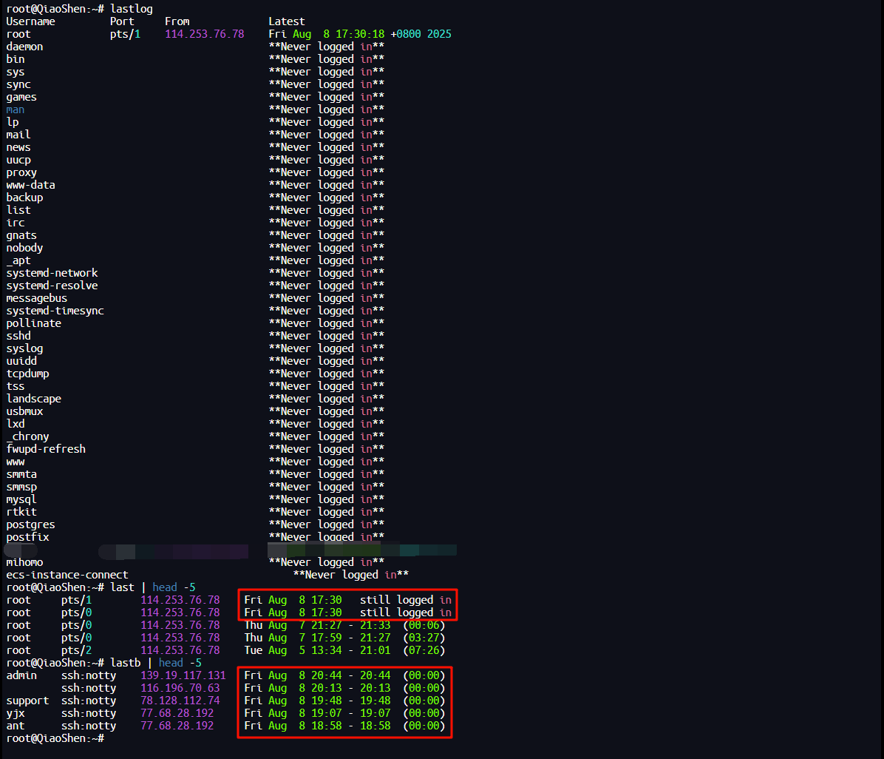The image size is (884, 759).
Task: Click the IP address 78.128.112.74
Action: [180, 701]
